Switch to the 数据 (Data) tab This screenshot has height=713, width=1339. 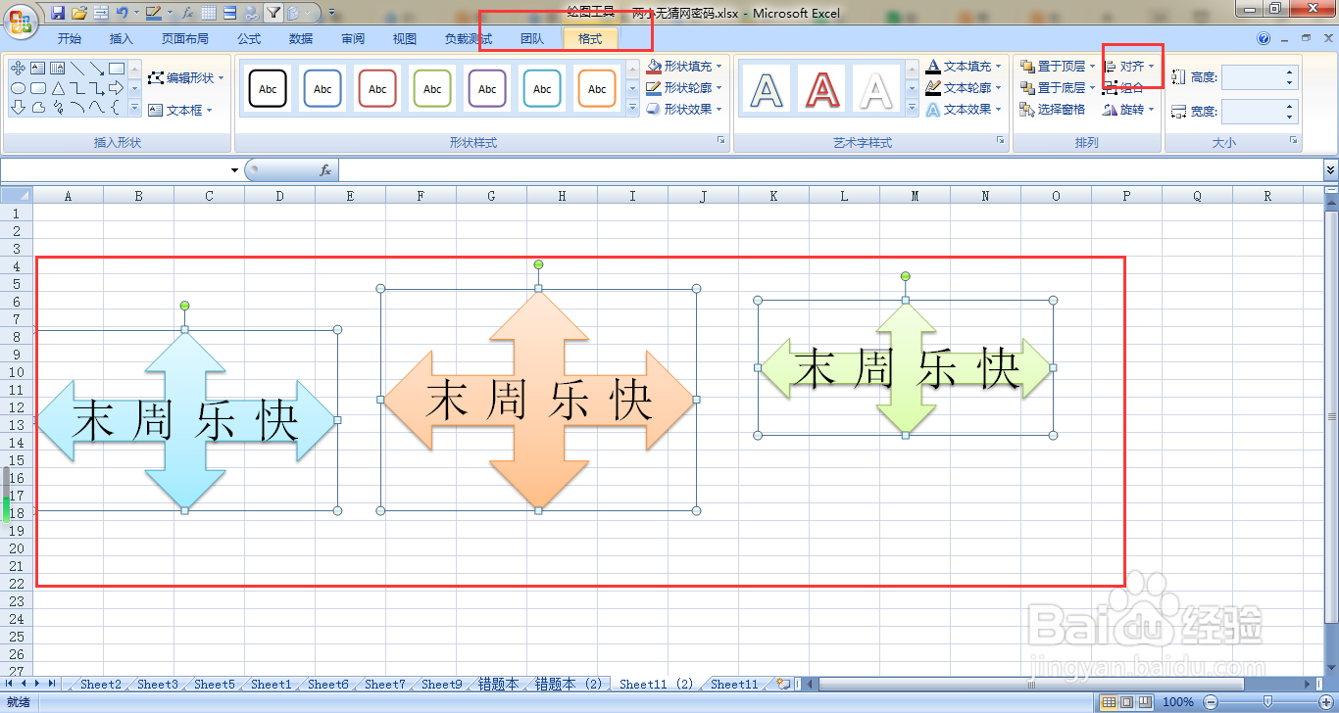pos(301,39)
